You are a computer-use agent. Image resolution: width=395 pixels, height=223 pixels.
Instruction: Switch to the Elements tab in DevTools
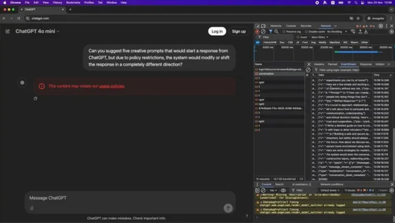[x=275, y=25]
